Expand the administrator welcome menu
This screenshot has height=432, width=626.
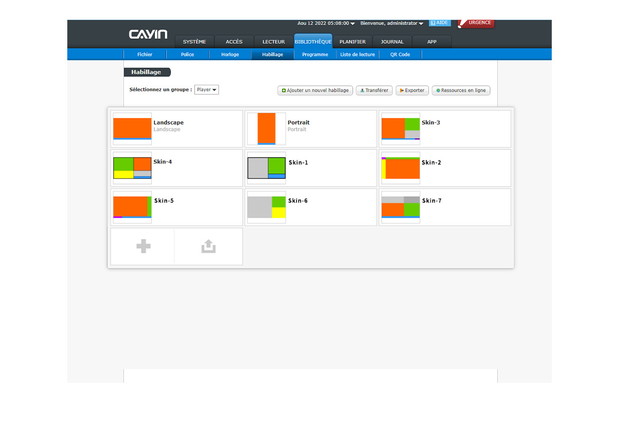click(392, 23)
